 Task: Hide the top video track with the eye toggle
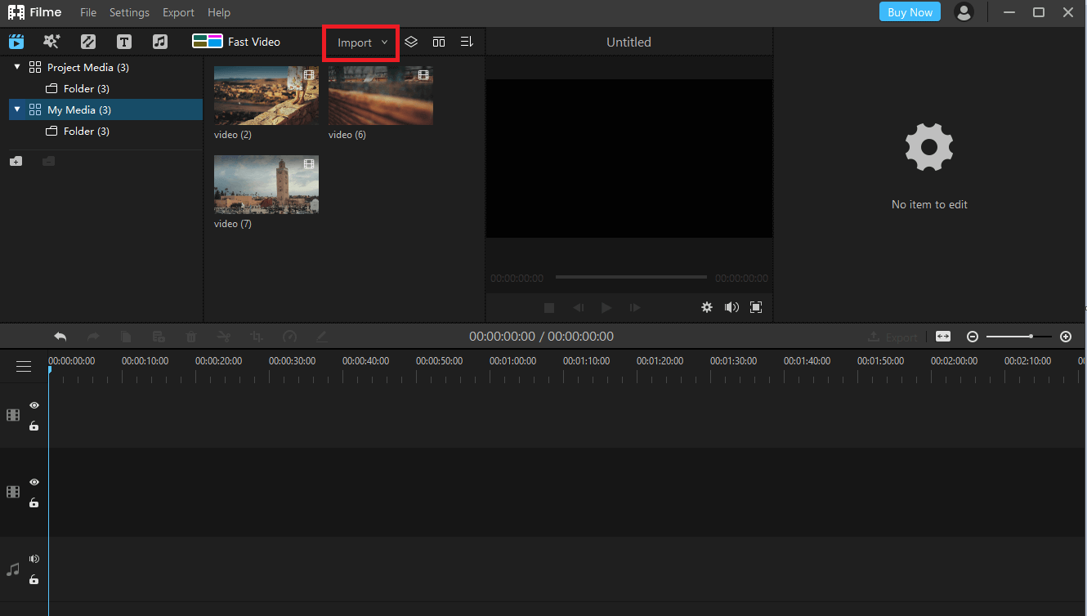point(34,405)
